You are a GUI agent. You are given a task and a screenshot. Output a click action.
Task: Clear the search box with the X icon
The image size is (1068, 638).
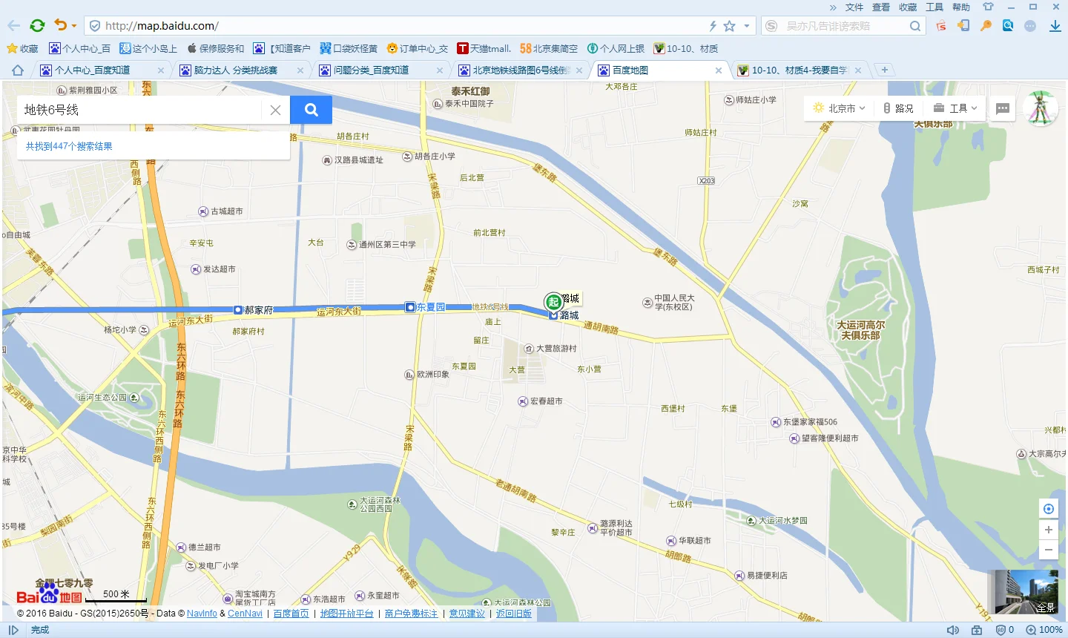click(275, 109)
